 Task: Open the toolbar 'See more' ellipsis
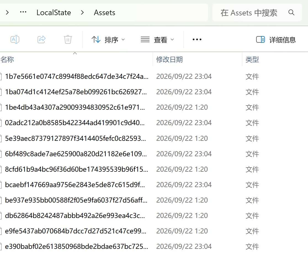coord(197,39)
